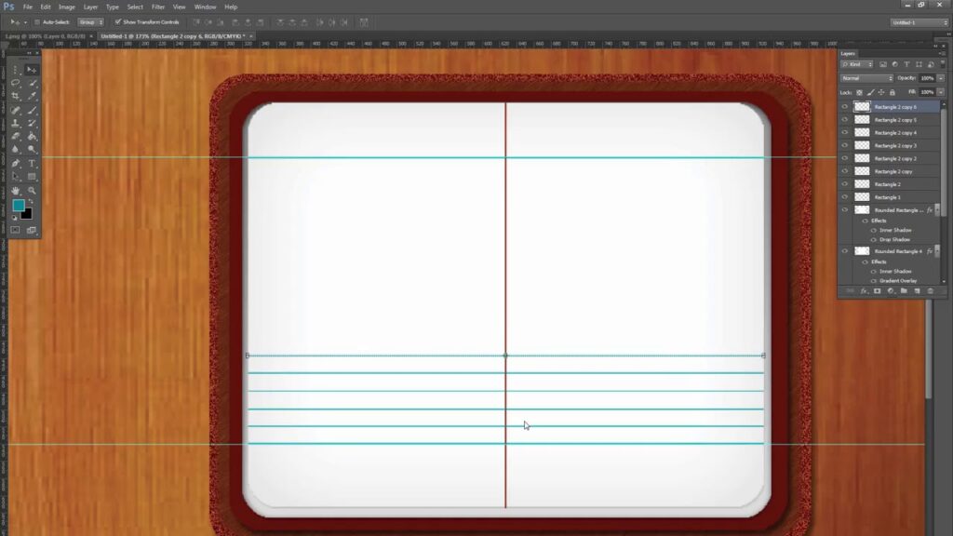
Task: Uncheck Show Transform Controls
Action: click(117, 22)
